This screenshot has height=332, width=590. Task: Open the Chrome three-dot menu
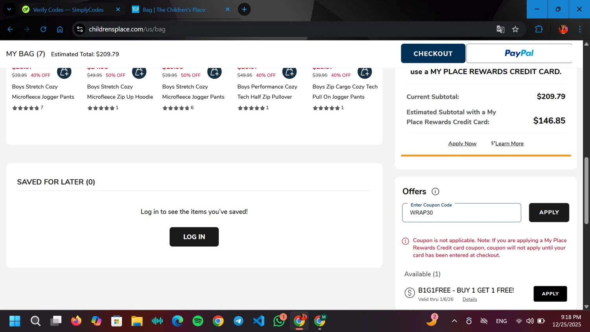[580, 29]
